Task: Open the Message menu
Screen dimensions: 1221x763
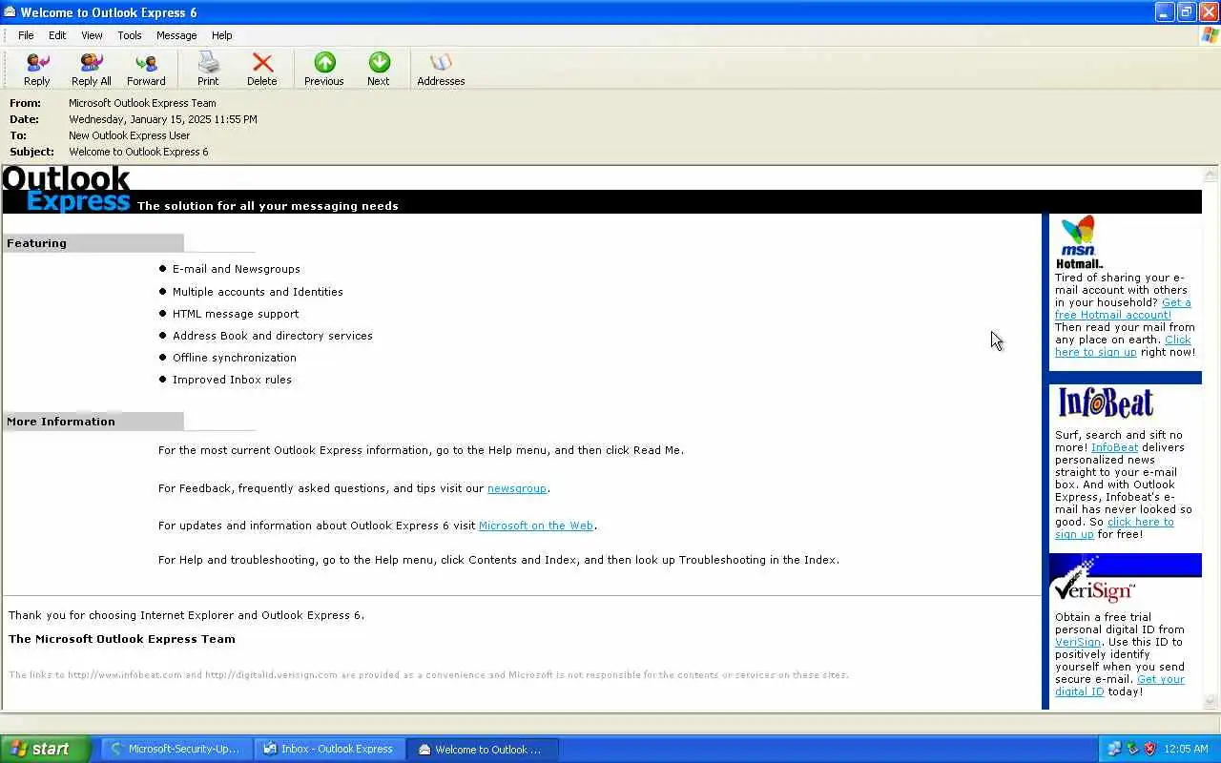Action: pyautogui.click(x=176, y=35)
